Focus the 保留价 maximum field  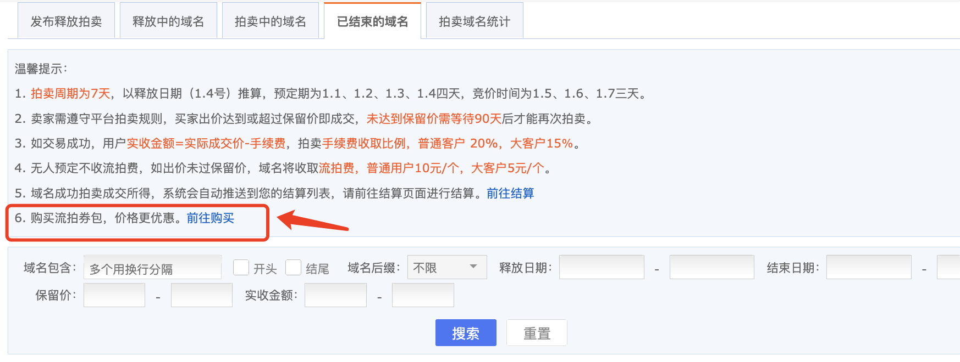tap(202, 295)
